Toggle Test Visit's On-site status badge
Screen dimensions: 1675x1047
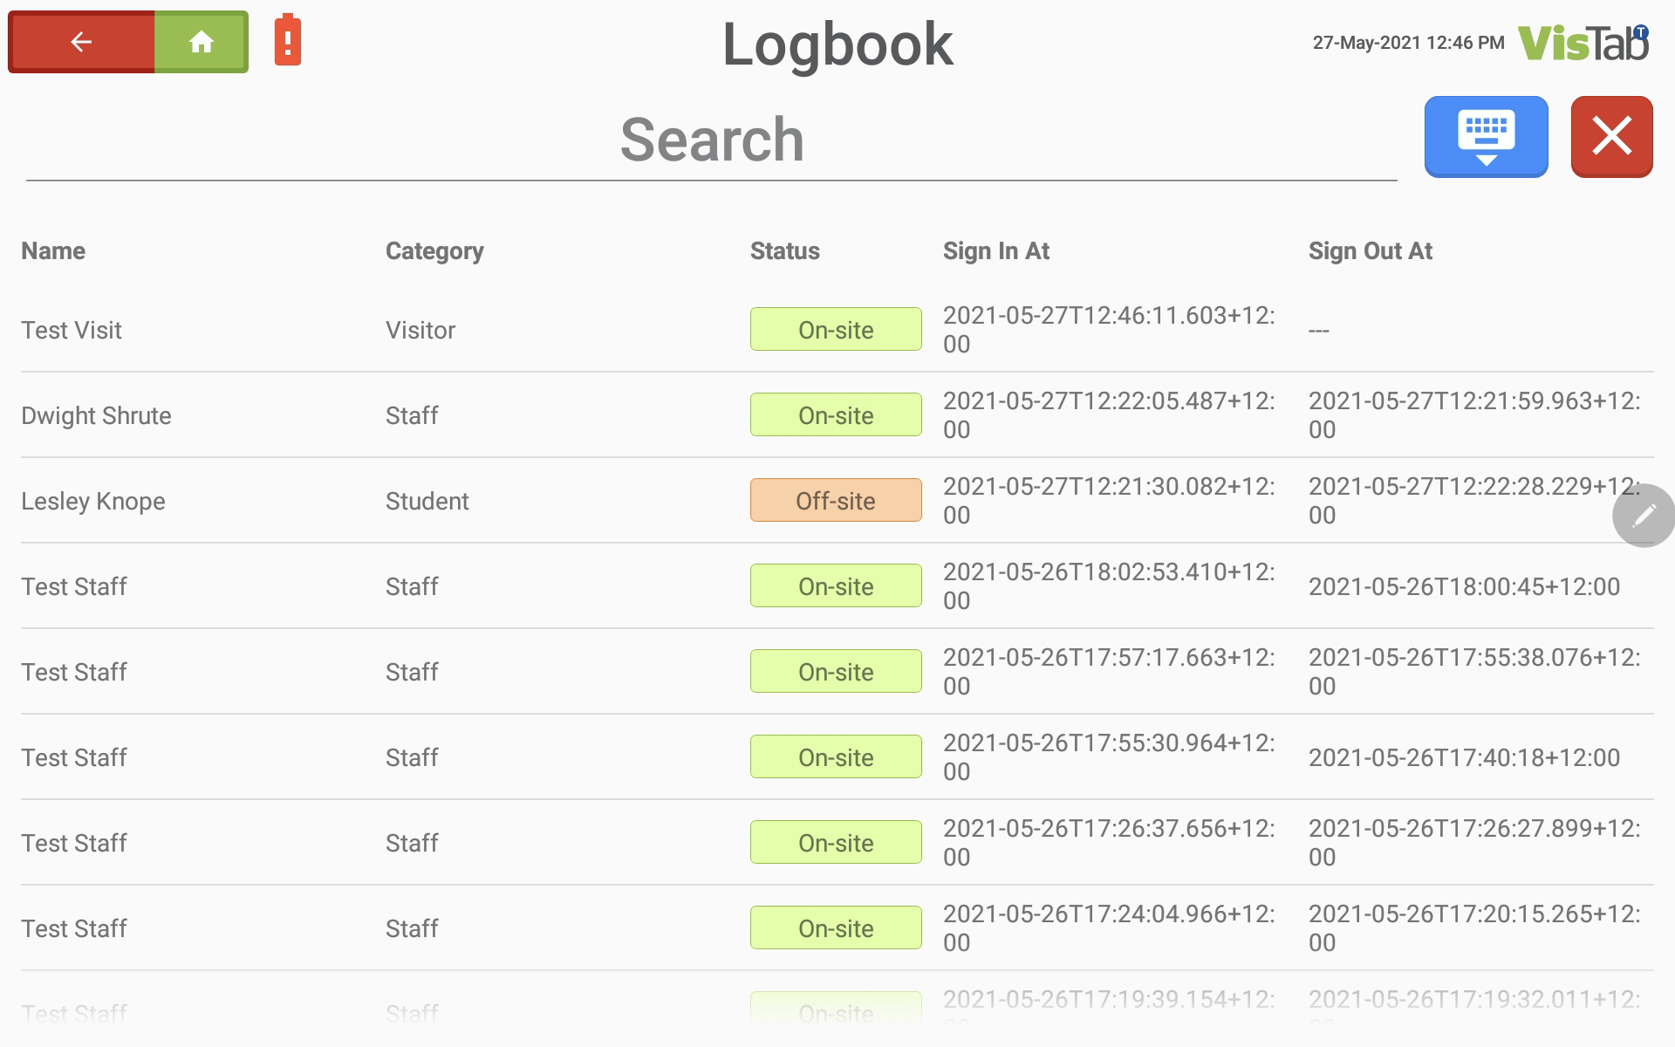point(835,329)
